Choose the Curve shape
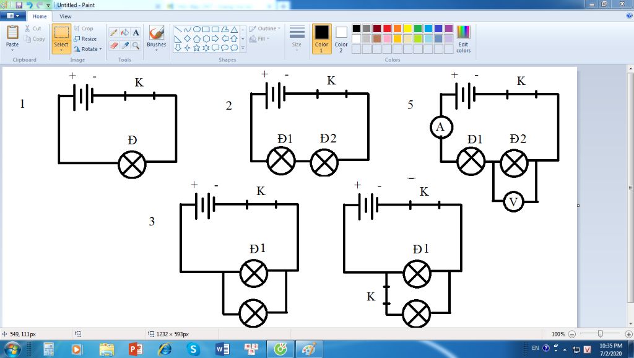634x358 pixels. [187, 30]
